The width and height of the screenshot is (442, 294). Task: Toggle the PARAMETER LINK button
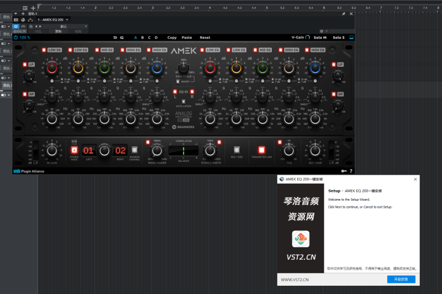[261, 150]
